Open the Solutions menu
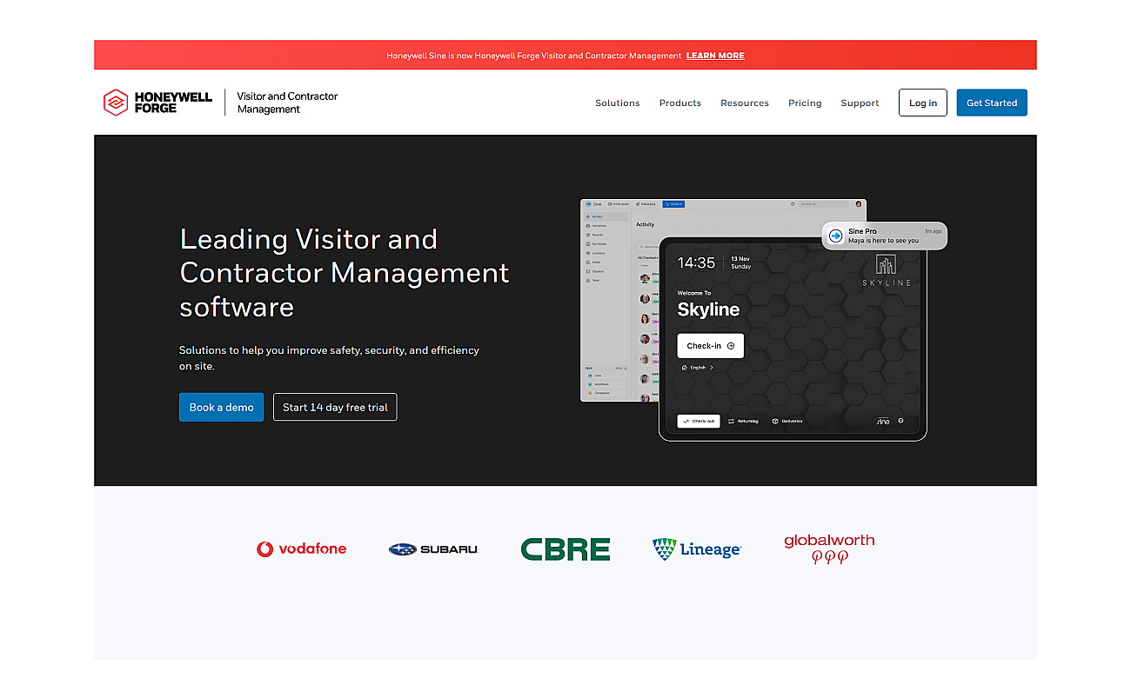The width and height of the screenshot is (1131, 685). click(618, 103)
